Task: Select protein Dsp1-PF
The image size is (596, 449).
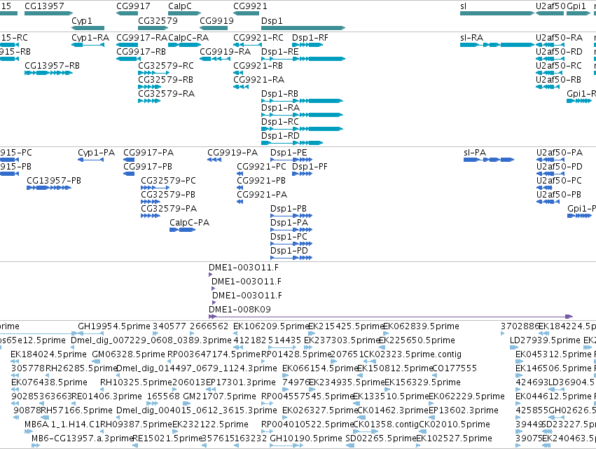Action: coord(310,167)
